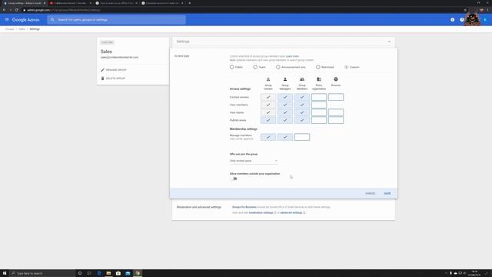Click the trash icon beside Delete Group

102,78
